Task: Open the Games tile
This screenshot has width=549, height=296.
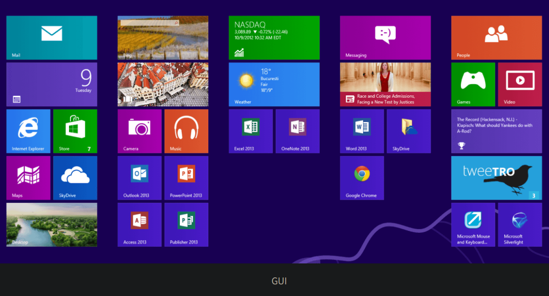Action: [x=474, y=84]
